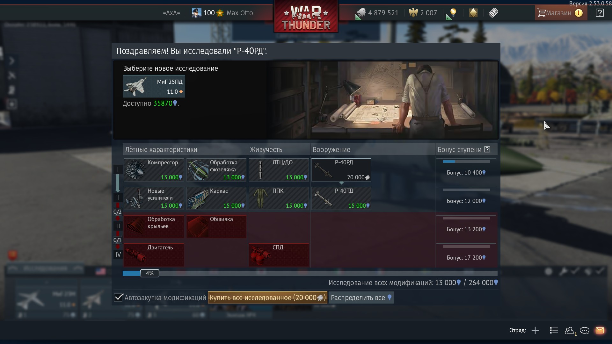Viewport: 612px width, 344px height.
Task: Open the chat speech bubble icon
Action: tap(584, 330)
